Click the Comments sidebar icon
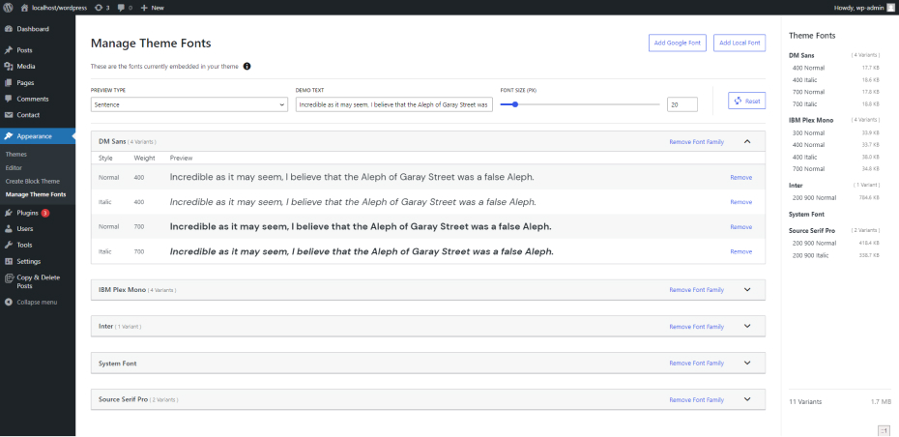Screen dimensions: 899x437 (x=9, y=99)
